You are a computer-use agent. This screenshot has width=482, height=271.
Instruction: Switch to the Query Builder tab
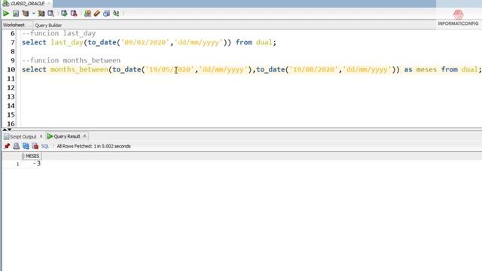[x=48, y=25]
